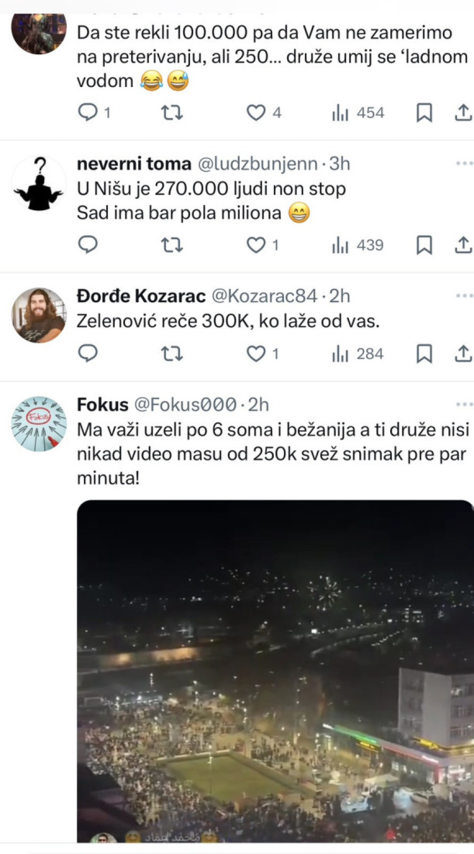Like the neverni toma tweet
474x854 pixels.
coord(256,245)
